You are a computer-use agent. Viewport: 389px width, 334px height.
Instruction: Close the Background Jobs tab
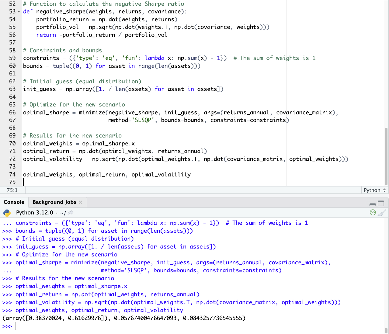point(81,202)
